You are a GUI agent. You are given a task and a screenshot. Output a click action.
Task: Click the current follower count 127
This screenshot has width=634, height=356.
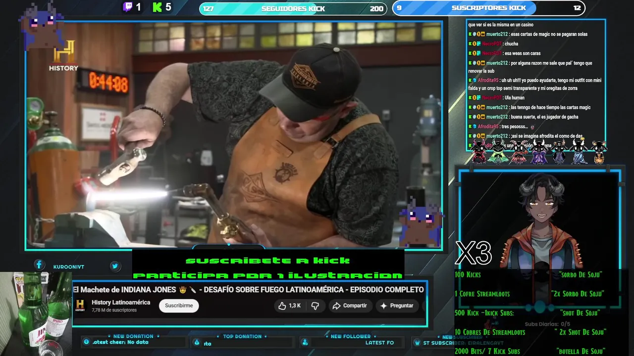[x=209, y=9]
